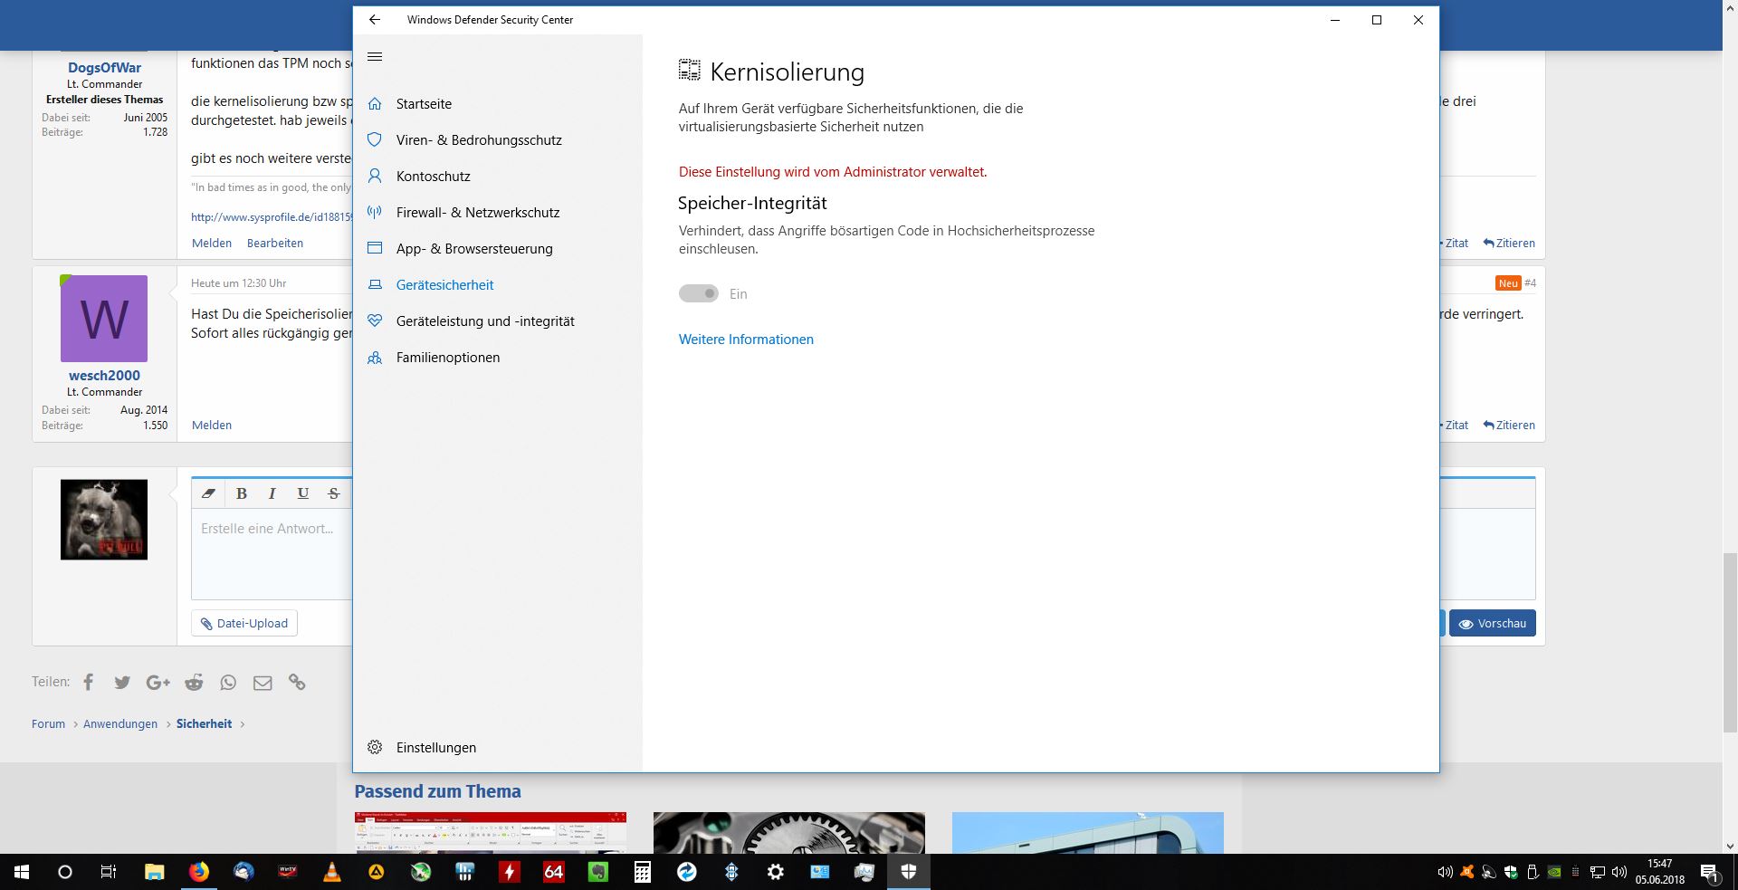This screenshot has width=1738, height=890.
Task: Share the thread by email envelope icon
Action: (x=263, y=683)
